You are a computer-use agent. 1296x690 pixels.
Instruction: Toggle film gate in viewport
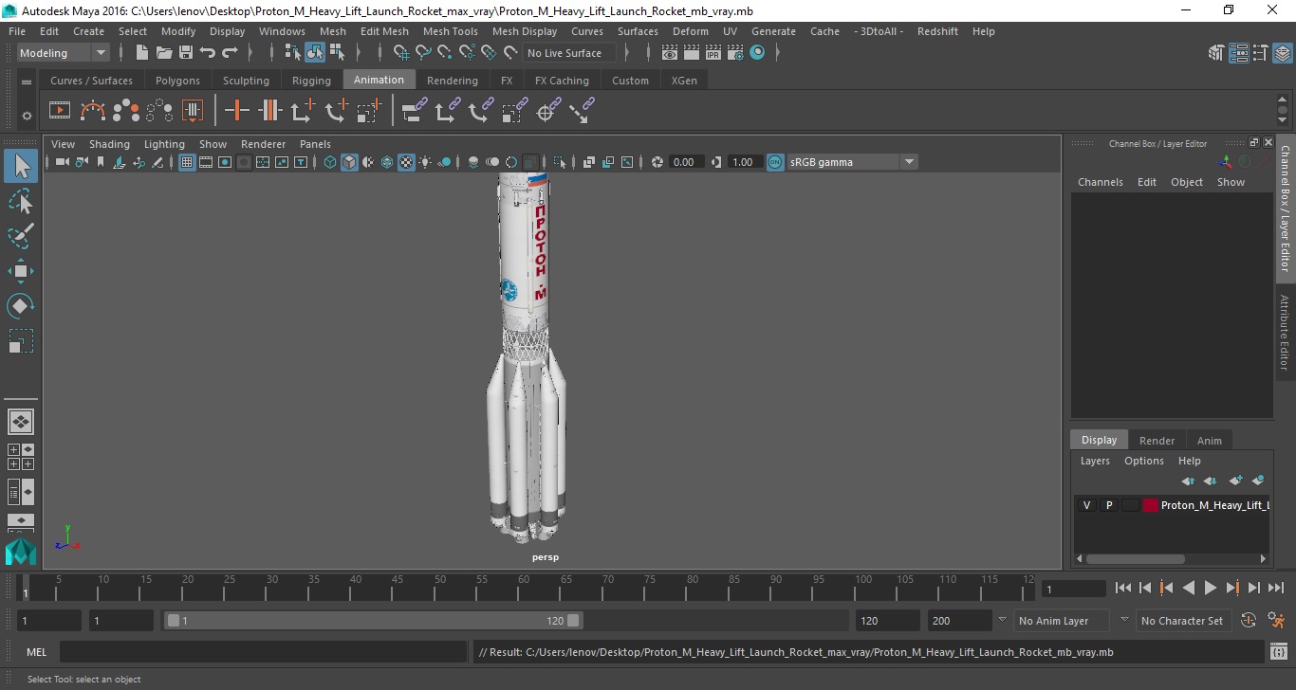(206, 162)
